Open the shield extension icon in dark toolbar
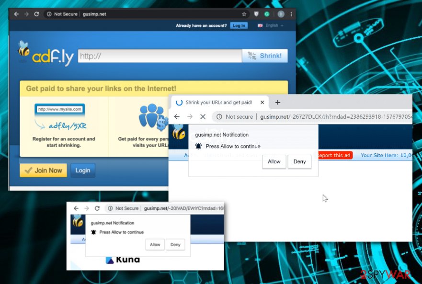Screen dimensions: 422x284 pos(256,14)
